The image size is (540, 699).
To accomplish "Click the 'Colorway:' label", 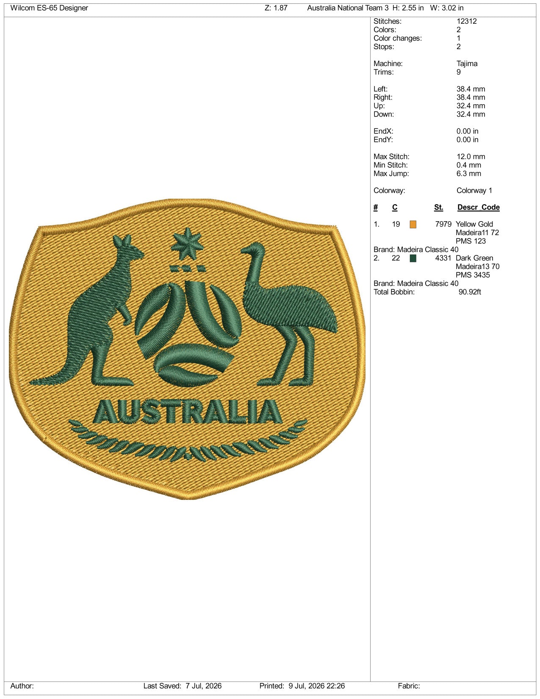I will (x=389, y=191).
